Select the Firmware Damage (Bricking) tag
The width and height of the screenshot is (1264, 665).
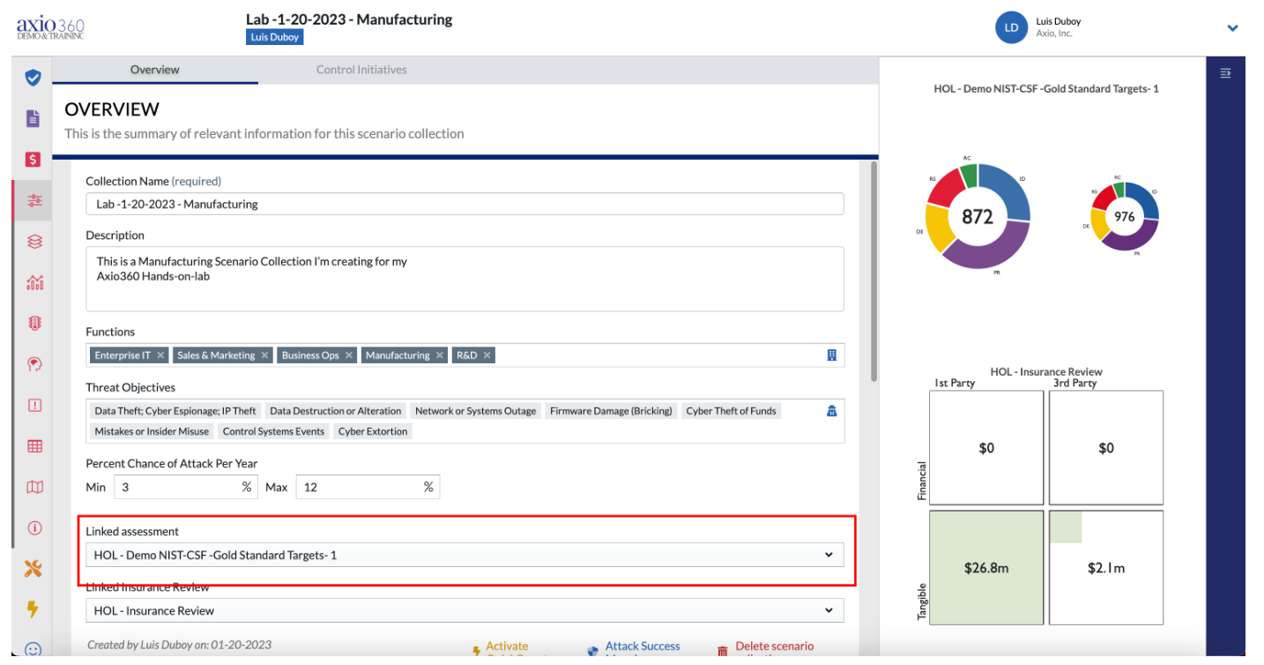pyautogui.click(x=611, y=411)
